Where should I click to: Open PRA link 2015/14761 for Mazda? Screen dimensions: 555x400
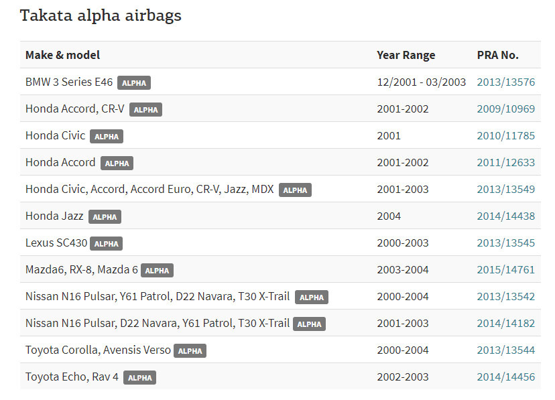tap(506, 270)
